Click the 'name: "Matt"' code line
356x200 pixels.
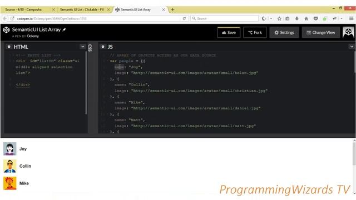130,120
